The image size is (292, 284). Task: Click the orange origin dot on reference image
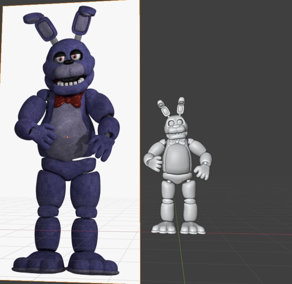(x=67, y=137)
